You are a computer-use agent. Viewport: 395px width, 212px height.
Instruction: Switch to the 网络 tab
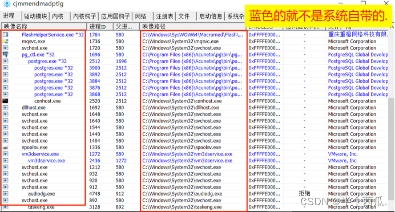(140, 17)
